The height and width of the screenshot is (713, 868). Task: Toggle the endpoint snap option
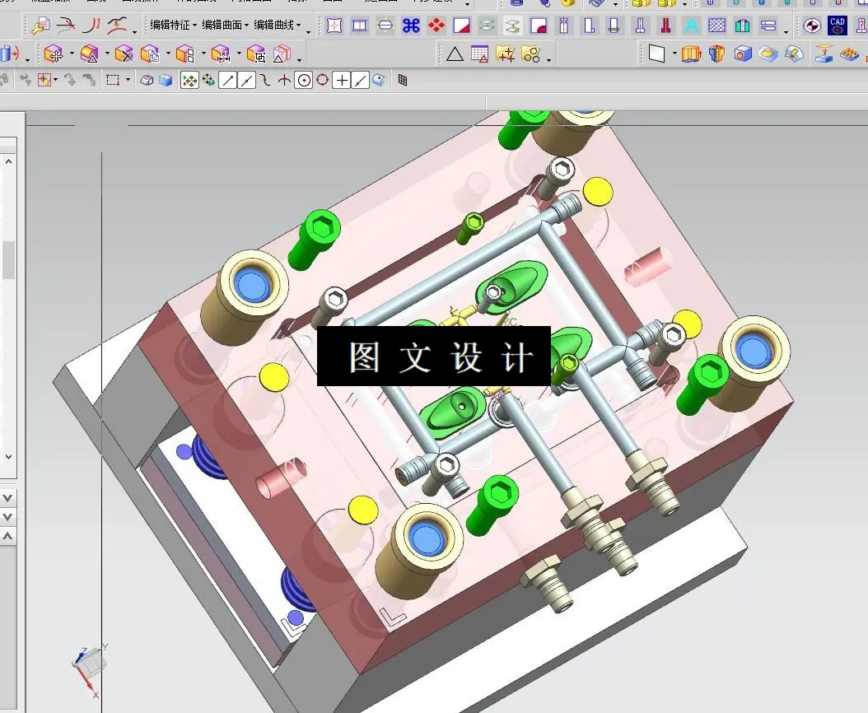pyautogui.click(x=226, y=80)
